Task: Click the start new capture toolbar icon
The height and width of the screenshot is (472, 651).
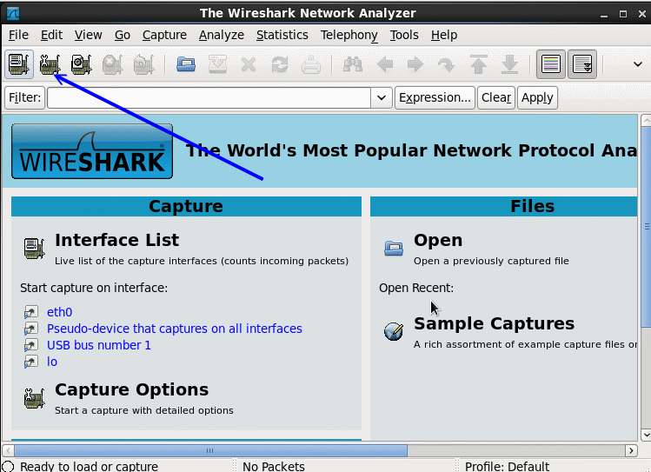Action: pos(82,64)
